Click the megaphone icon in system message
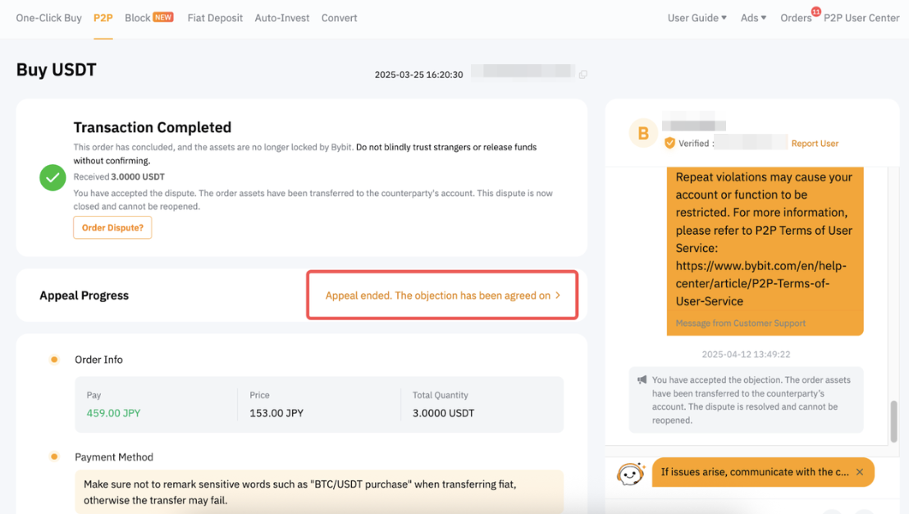Screen dimensions: 909x514 point(642,380)
